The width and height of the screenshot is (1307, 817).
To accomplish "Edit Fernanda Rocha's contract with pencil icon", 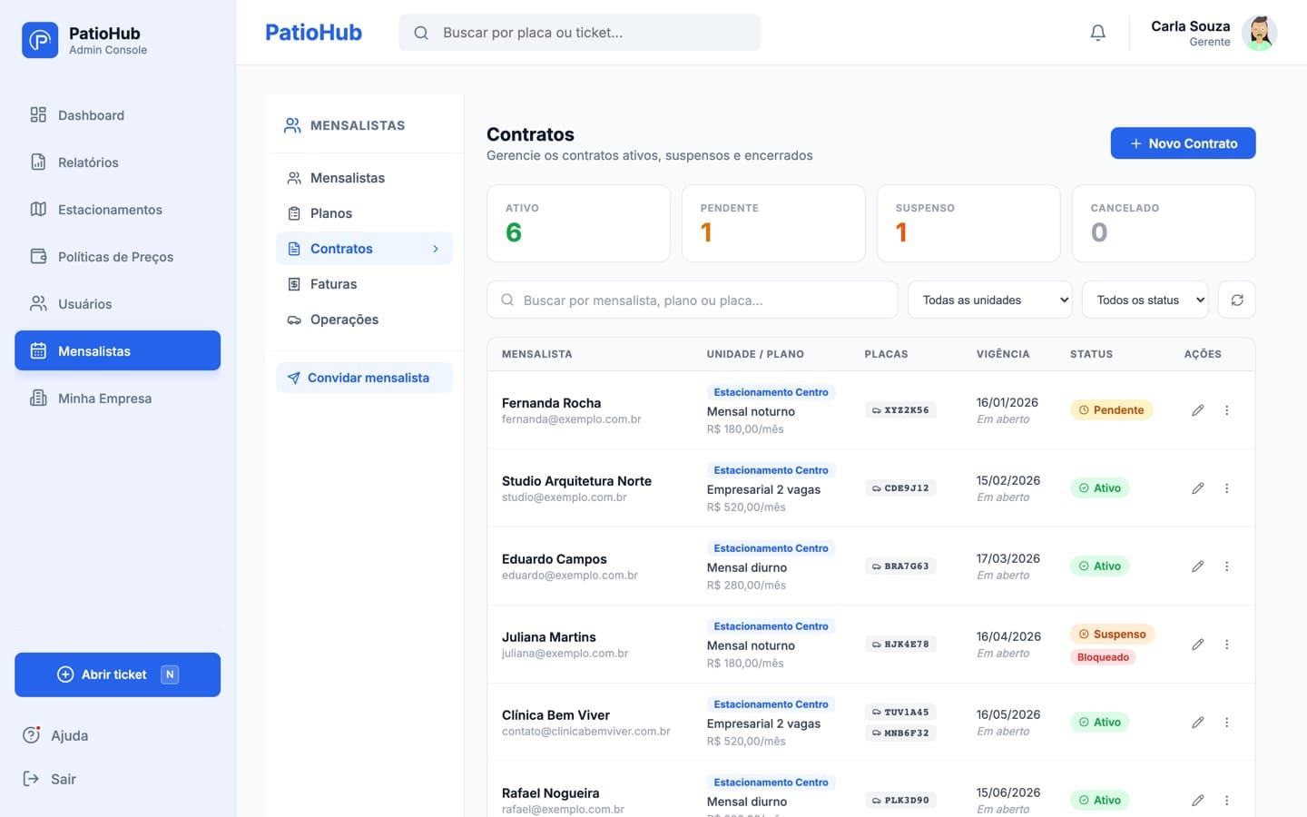I will pyautogui.click(x=1197, y=410).
